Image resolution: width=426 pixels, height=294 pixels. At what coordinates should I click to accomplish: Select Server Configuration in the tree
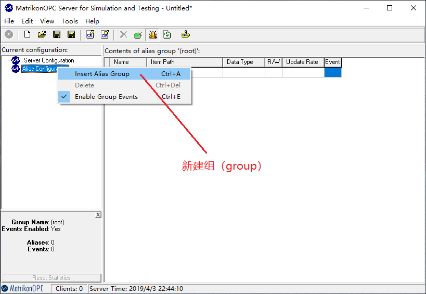pyautogui.click(x=49, y=60)
